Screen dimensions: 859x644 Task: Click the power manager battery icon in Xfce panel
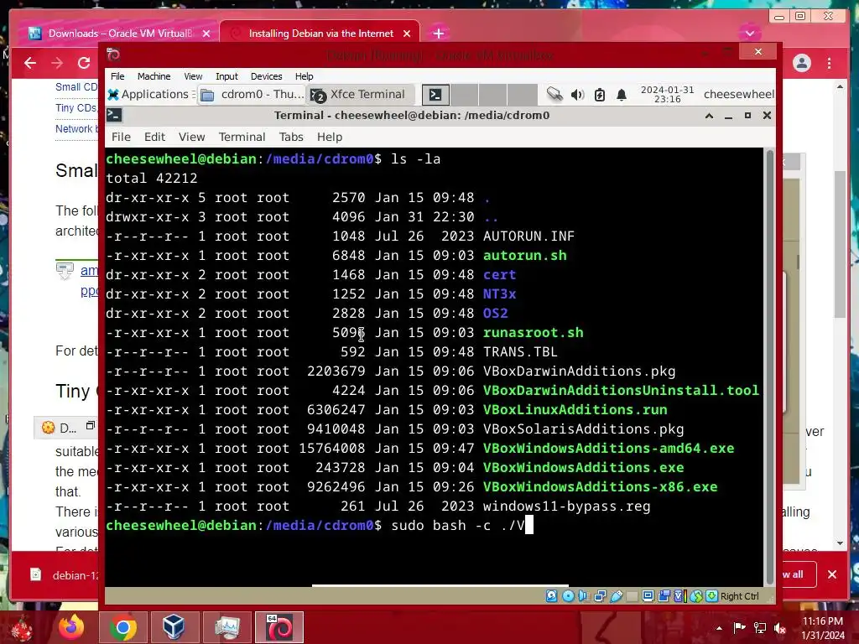[x=600, y=95]
